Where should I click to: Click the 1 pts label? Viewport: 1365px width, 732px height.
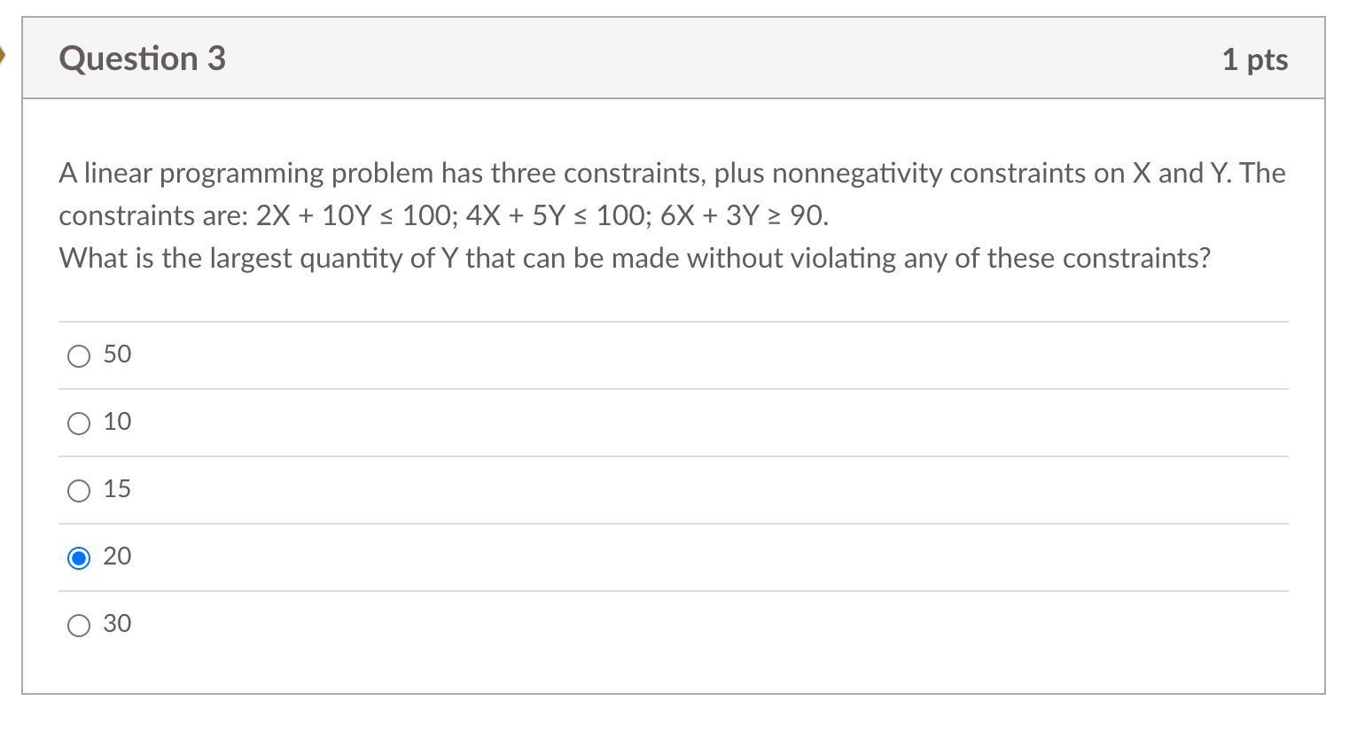pyautogui.click(x=1255, y=59)
